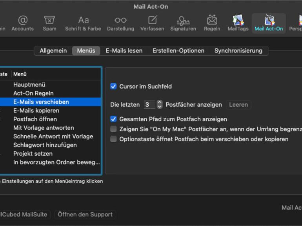Switch to the Allgemein tab

coord(53,51)
